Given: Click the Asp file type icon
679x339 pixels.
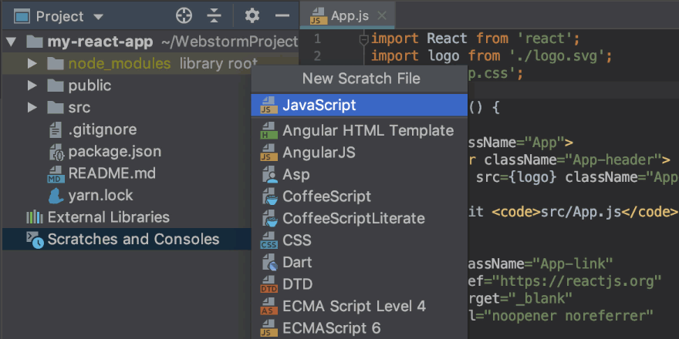Looking at the screenshot, I should [269, 175].
